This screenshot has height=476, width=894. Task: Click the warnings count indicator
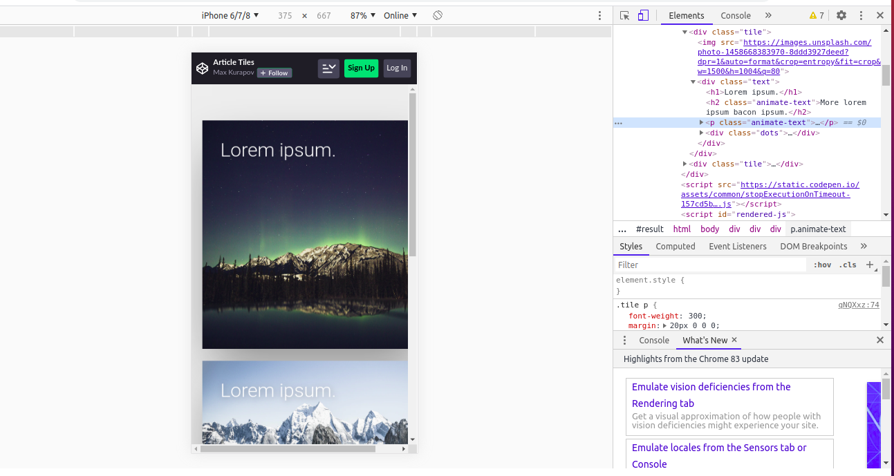pyautogui.click(x=817, y=15)
